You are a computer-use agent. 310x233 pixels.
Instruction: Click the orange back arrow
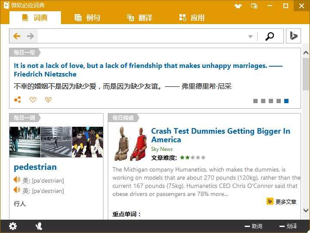(17, 36)
